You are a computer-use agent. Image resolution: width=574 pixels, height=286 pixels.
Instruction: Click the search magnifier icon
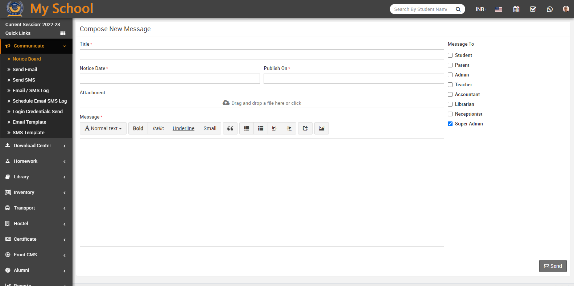tap(458, 9)
